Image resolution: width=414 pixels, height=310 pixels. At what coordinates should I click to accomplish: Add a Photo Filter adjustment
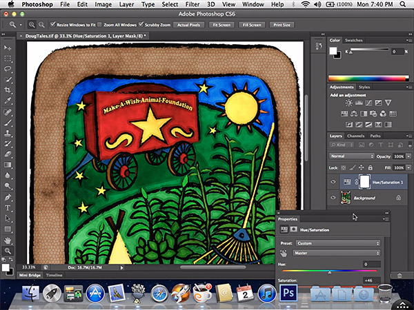(373, 114)
